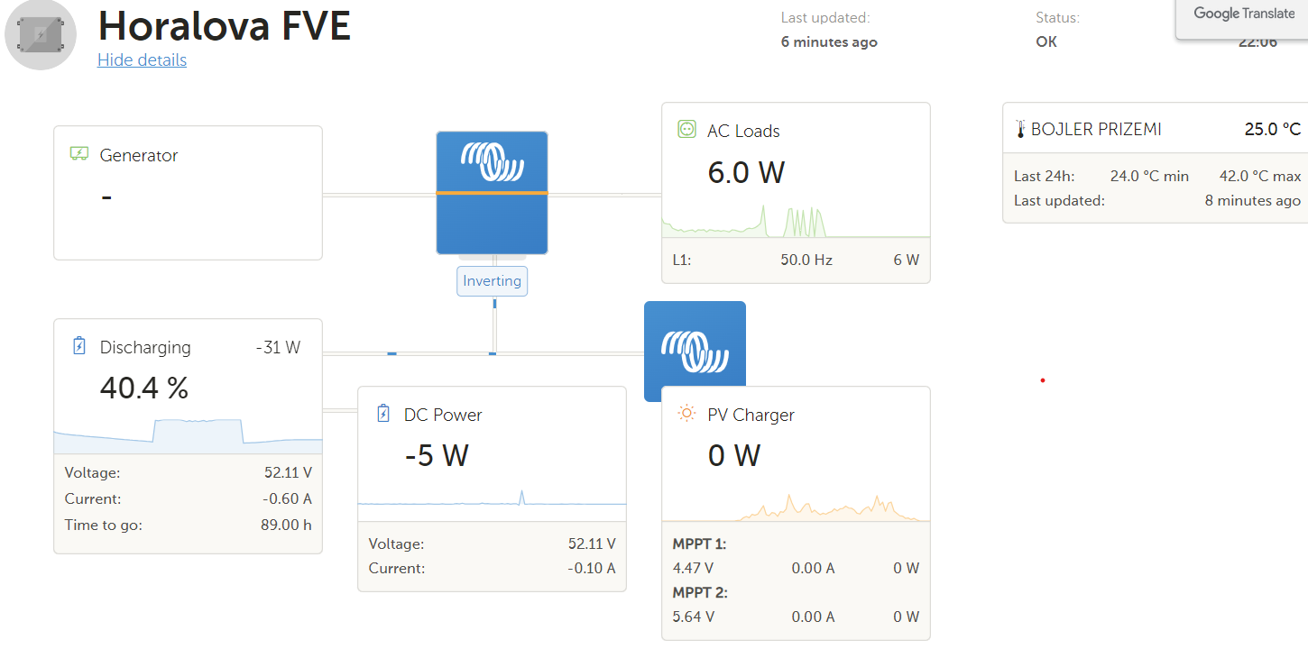The width and height of the screenshot is (1308, 658).
Task: Click the 24.0 °C min temperature value
Action: 1149,176
